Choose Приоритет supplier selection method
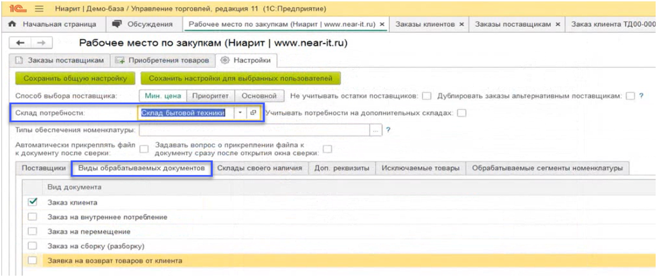The width and height of the screenshot is (657, 277). pos(210,96)
